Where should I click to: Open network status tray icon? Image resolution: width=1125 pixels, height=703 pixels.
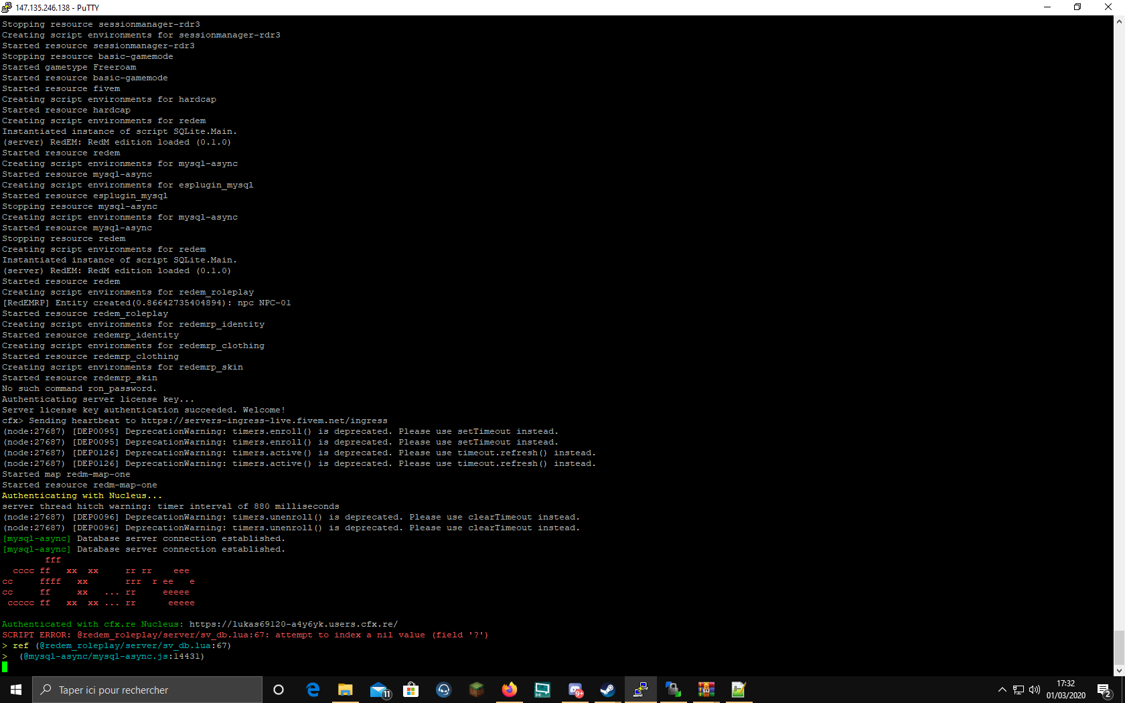tap(1019, 690)
